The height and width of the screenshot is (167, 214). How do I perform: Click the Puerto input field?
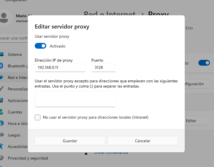click(104, 67)
